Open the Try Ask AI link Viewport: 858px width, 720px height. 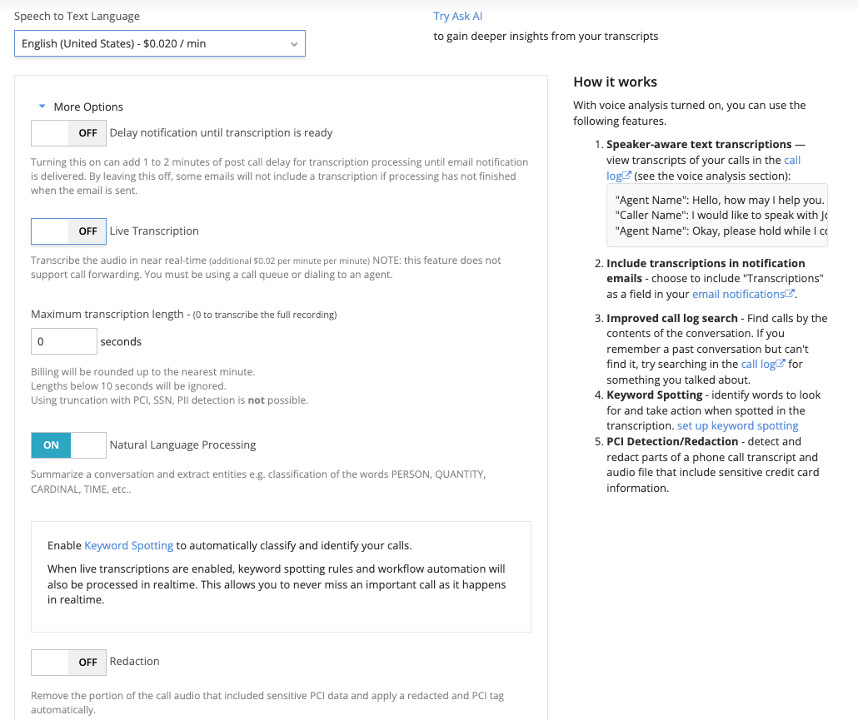(x=457, y=16)
